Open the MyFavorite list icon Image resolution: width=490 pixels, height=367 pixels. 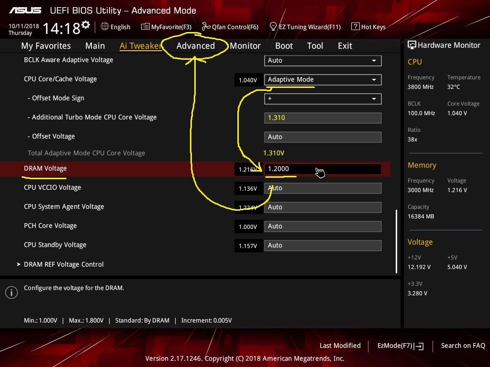pos(145,27)
